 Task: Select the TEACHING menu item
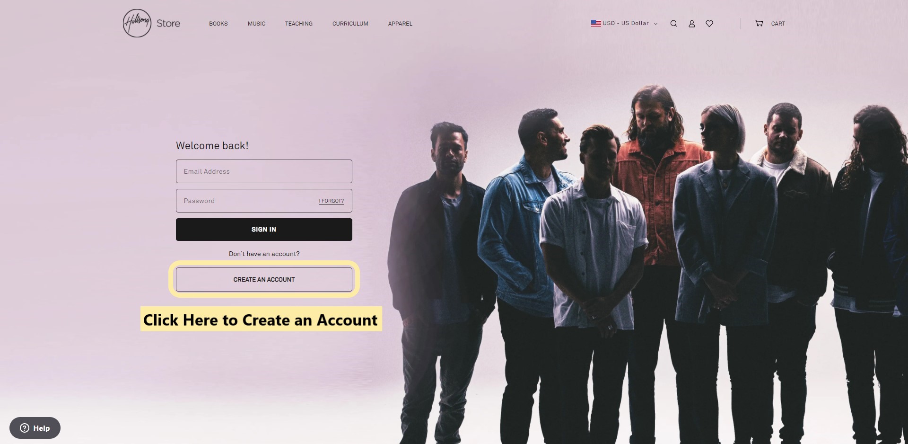pyautogui.click(x=299, y=24)
